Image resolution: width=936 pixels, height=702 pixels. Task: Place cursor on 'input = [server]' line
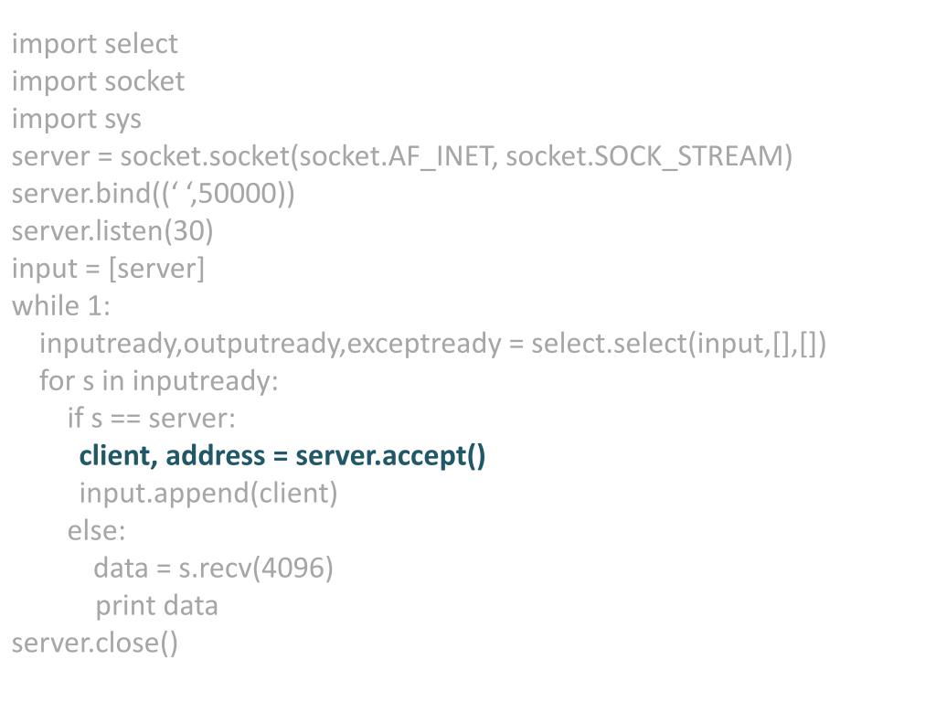[108, 269]
